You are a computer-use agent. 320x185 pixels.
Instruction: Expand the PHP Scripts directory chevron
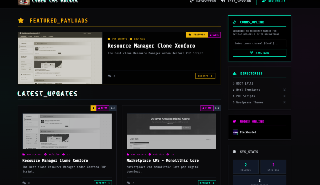pos(234,96)
